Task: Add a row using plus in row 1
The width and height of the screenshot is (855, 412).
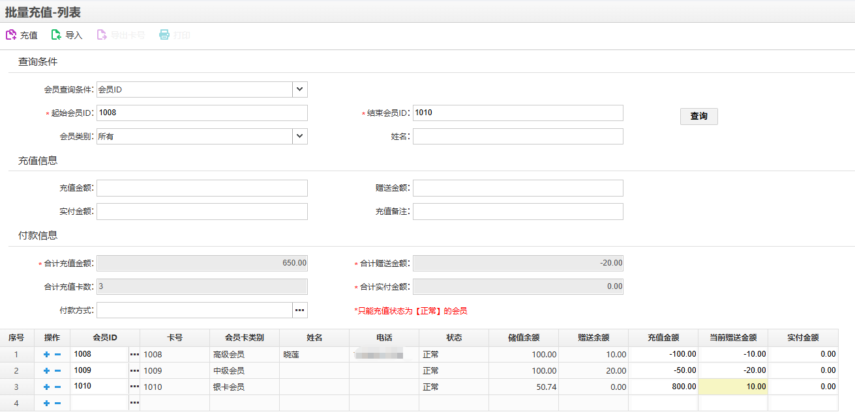Action: [x=46, y=355]
